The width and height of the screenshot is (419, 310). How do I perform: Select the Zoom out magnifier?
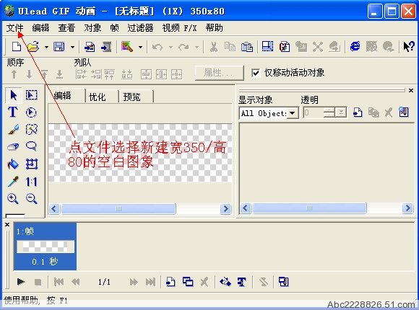pos(31,199)
